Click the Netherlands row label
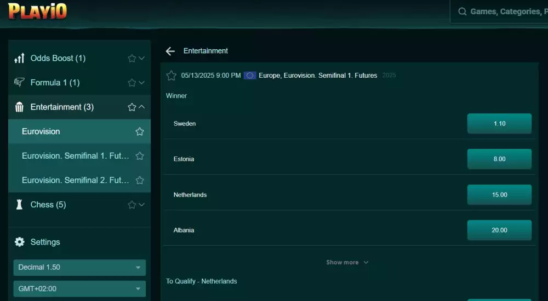Screen dimensions: 548x301 point(190,195)
